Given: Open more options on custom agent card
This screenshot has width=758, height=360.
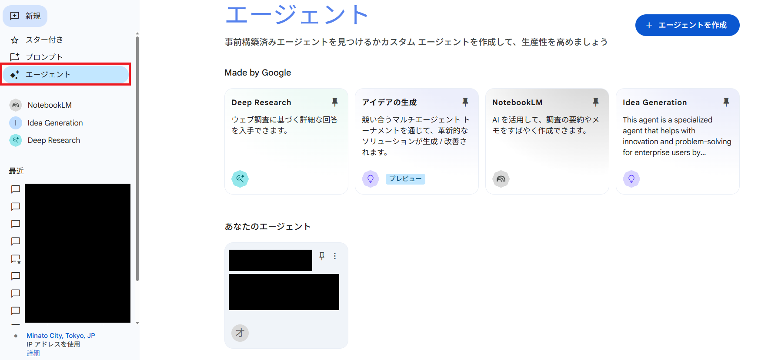Looking at the screenshot, I should pos(335,256).
